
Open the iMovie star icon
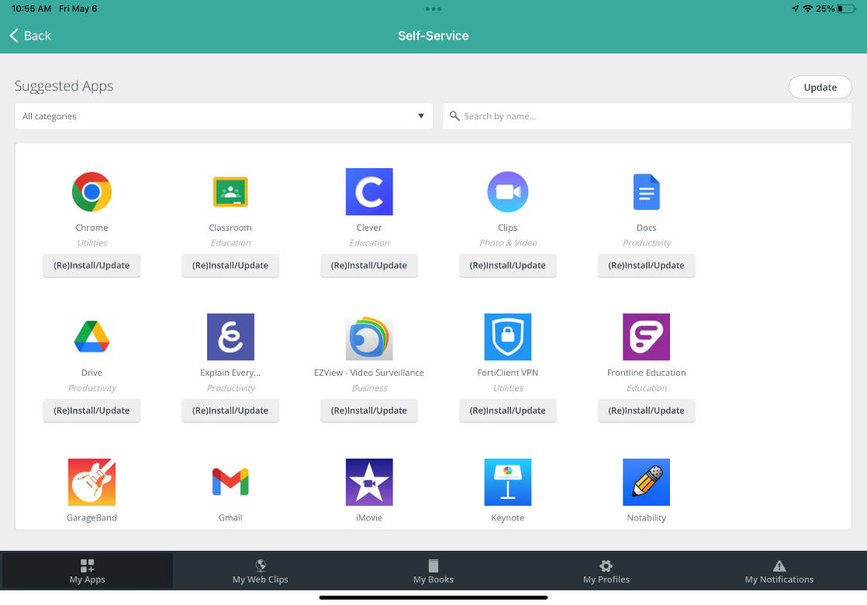coord(369,482)
